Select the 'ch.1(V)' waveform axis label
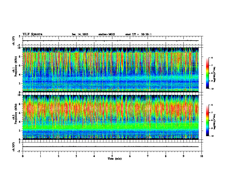The width and height of the screenshot is (227, 175). [14, 41]
